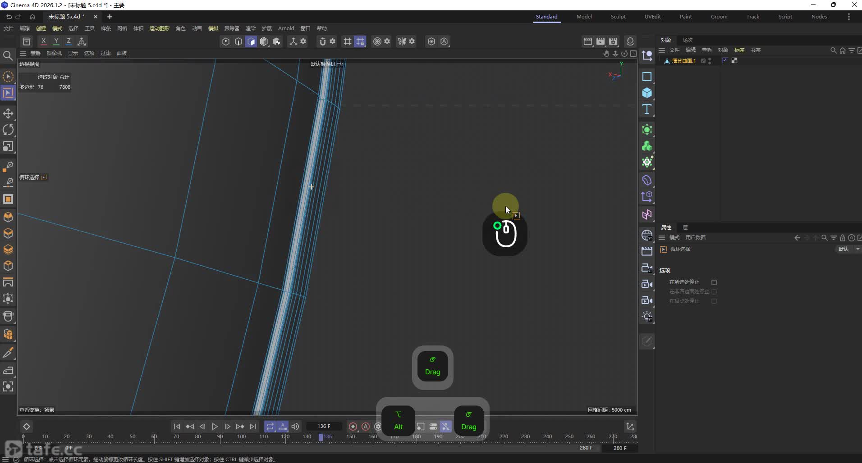Click the 280 F end frame field

click(620, 448)
